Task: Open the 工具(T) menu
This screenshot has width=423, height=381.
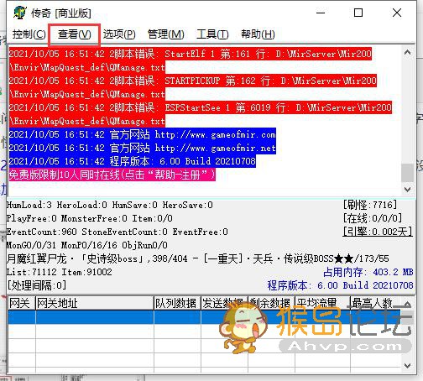Action: 212,34
